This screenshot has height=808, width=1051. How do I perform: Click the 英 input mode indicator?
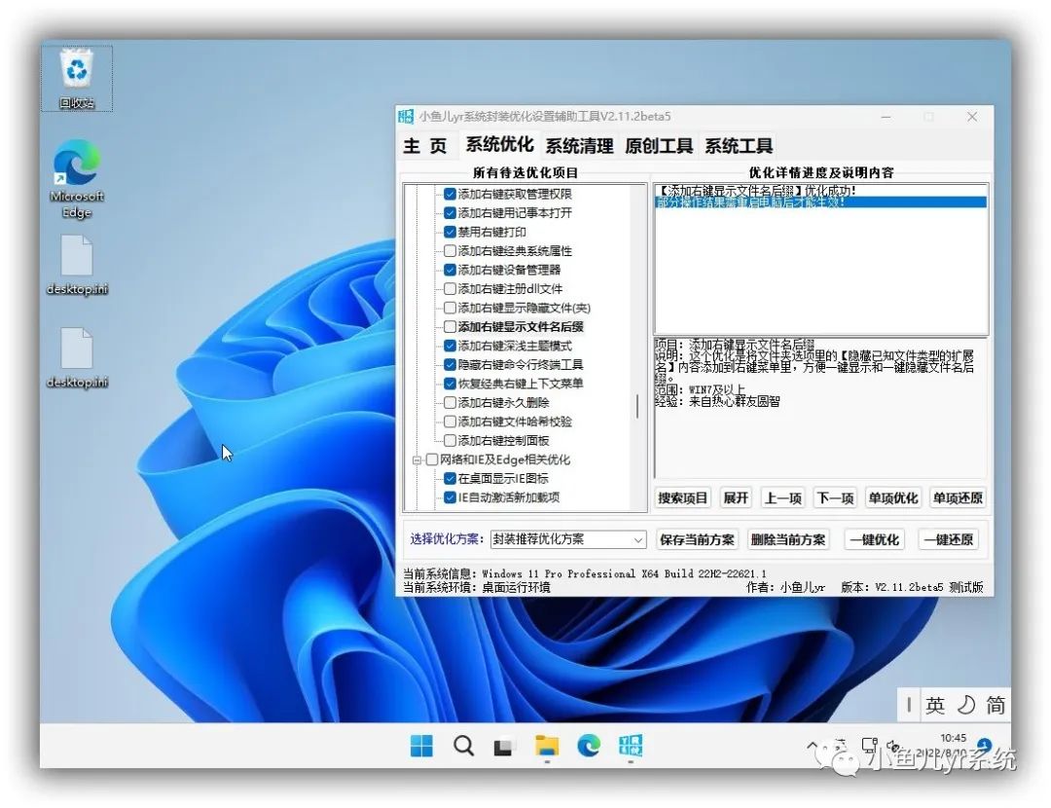click(x=935, y=706)
